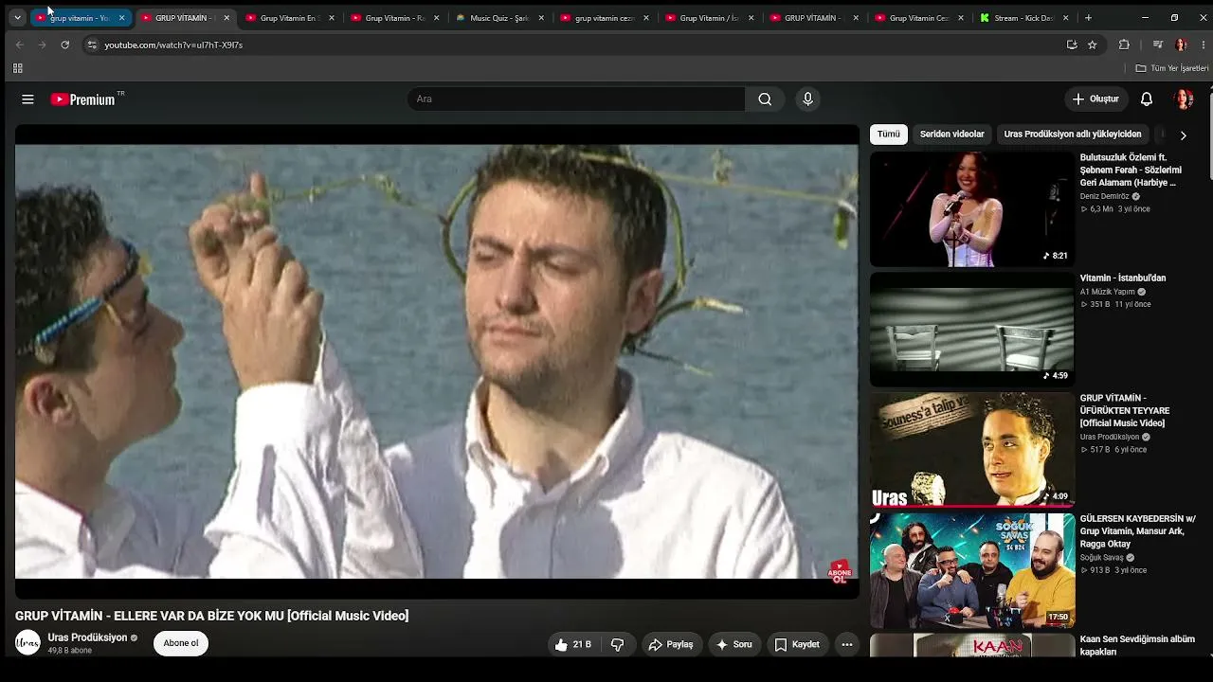This screenshot has height=682, width=1213.
Task: Go back with the browser back arrow
Action: click(x=20, y=45)
